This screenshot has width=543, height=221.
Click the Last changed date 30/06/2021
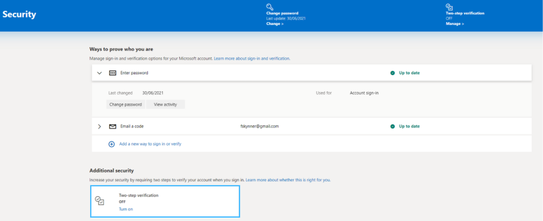tap(153, 93)
